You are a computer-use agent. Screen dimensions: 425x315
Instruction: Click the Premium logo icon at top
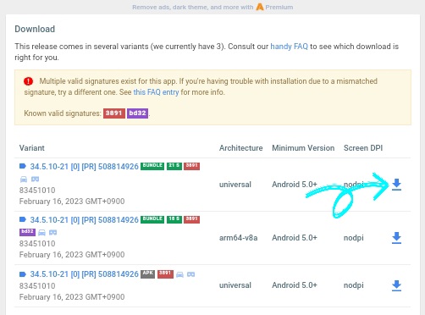[x=260, y=7]
